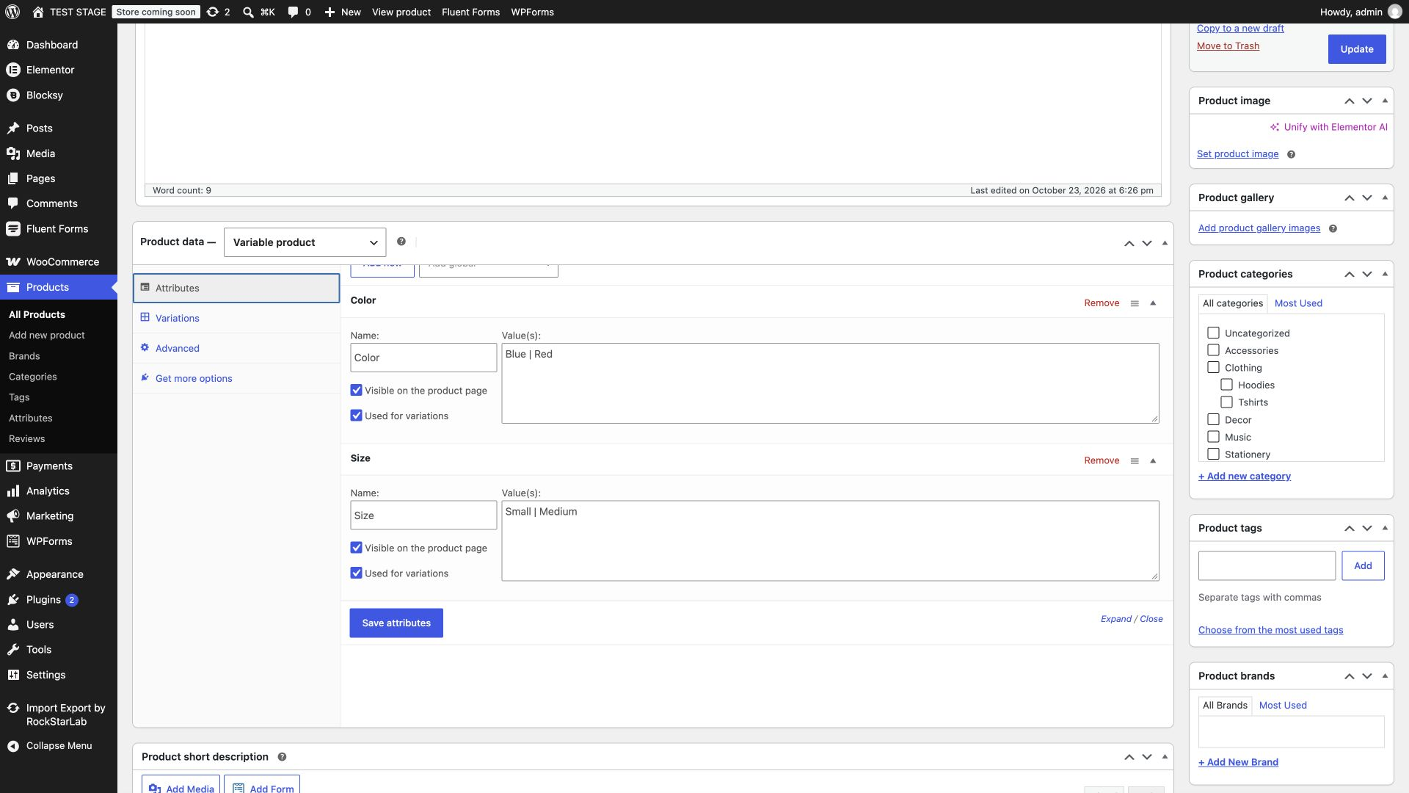Move Product categories panel down
Screen dimensions: 1409x793
point(1367,275)
